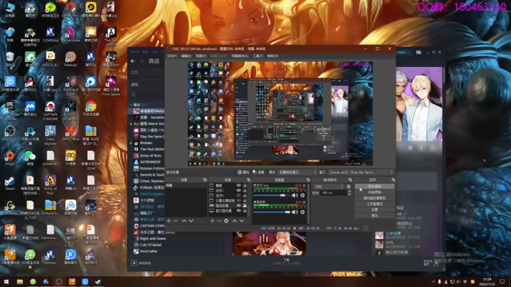
Task: Click 退出 exit button in OBS controls
Action: coord(374,216)
